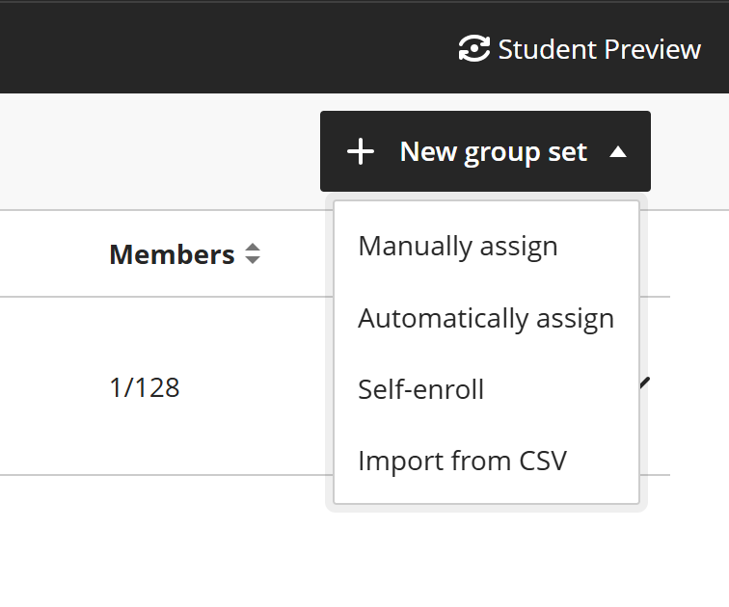
Task: Open Student Preview mode
Action: (580, 49)
